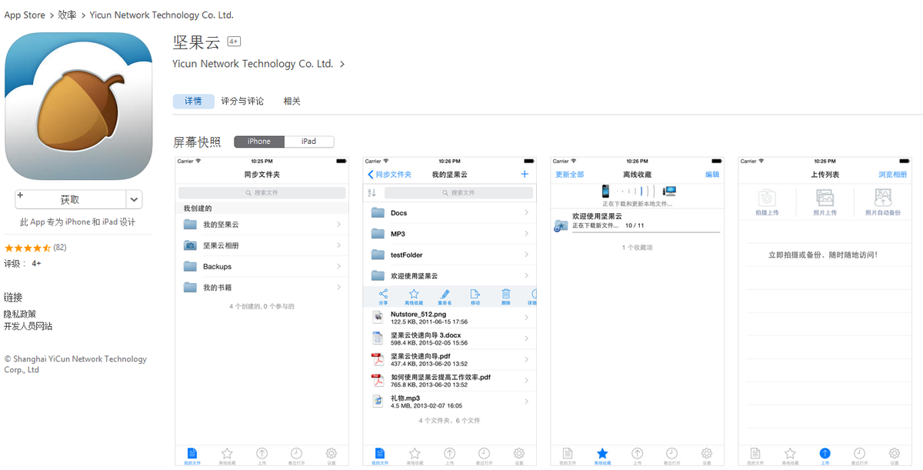Open the 上传列表 screenshot thumbnail

coord(825,312)
